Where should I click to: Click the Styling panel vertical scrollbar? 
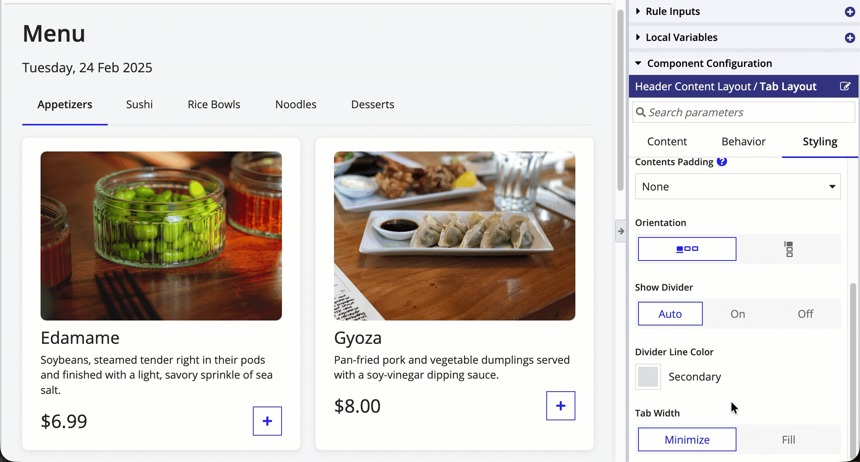pos(853,371)
